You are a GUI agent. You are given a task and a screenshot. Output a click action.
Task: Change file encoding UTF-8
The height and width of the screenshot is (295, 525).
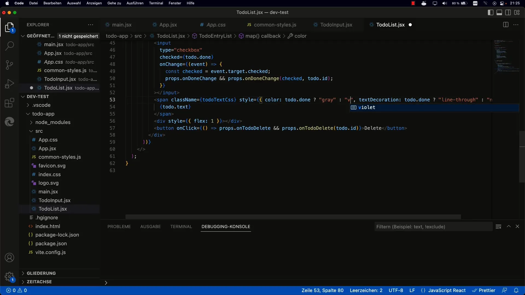click(396, 290)
